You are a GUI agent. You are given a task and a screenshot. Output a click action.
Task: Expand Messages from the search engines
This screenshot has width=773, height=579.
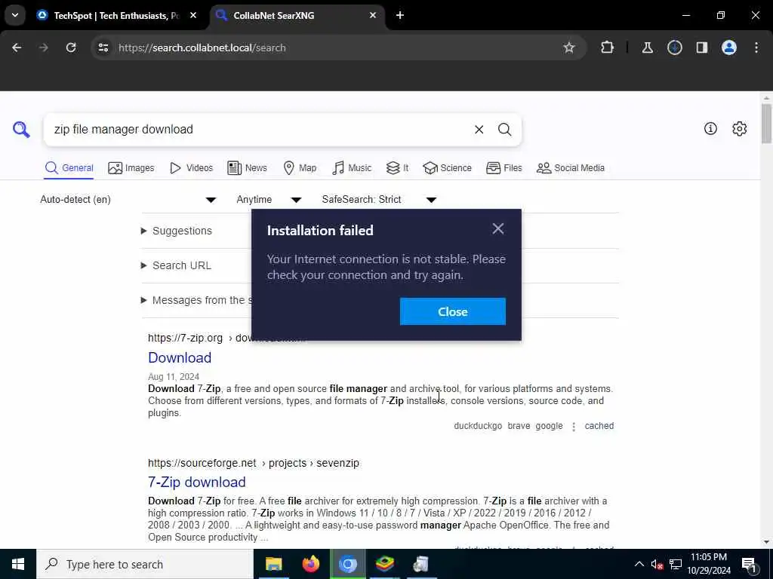coord(197,300)
